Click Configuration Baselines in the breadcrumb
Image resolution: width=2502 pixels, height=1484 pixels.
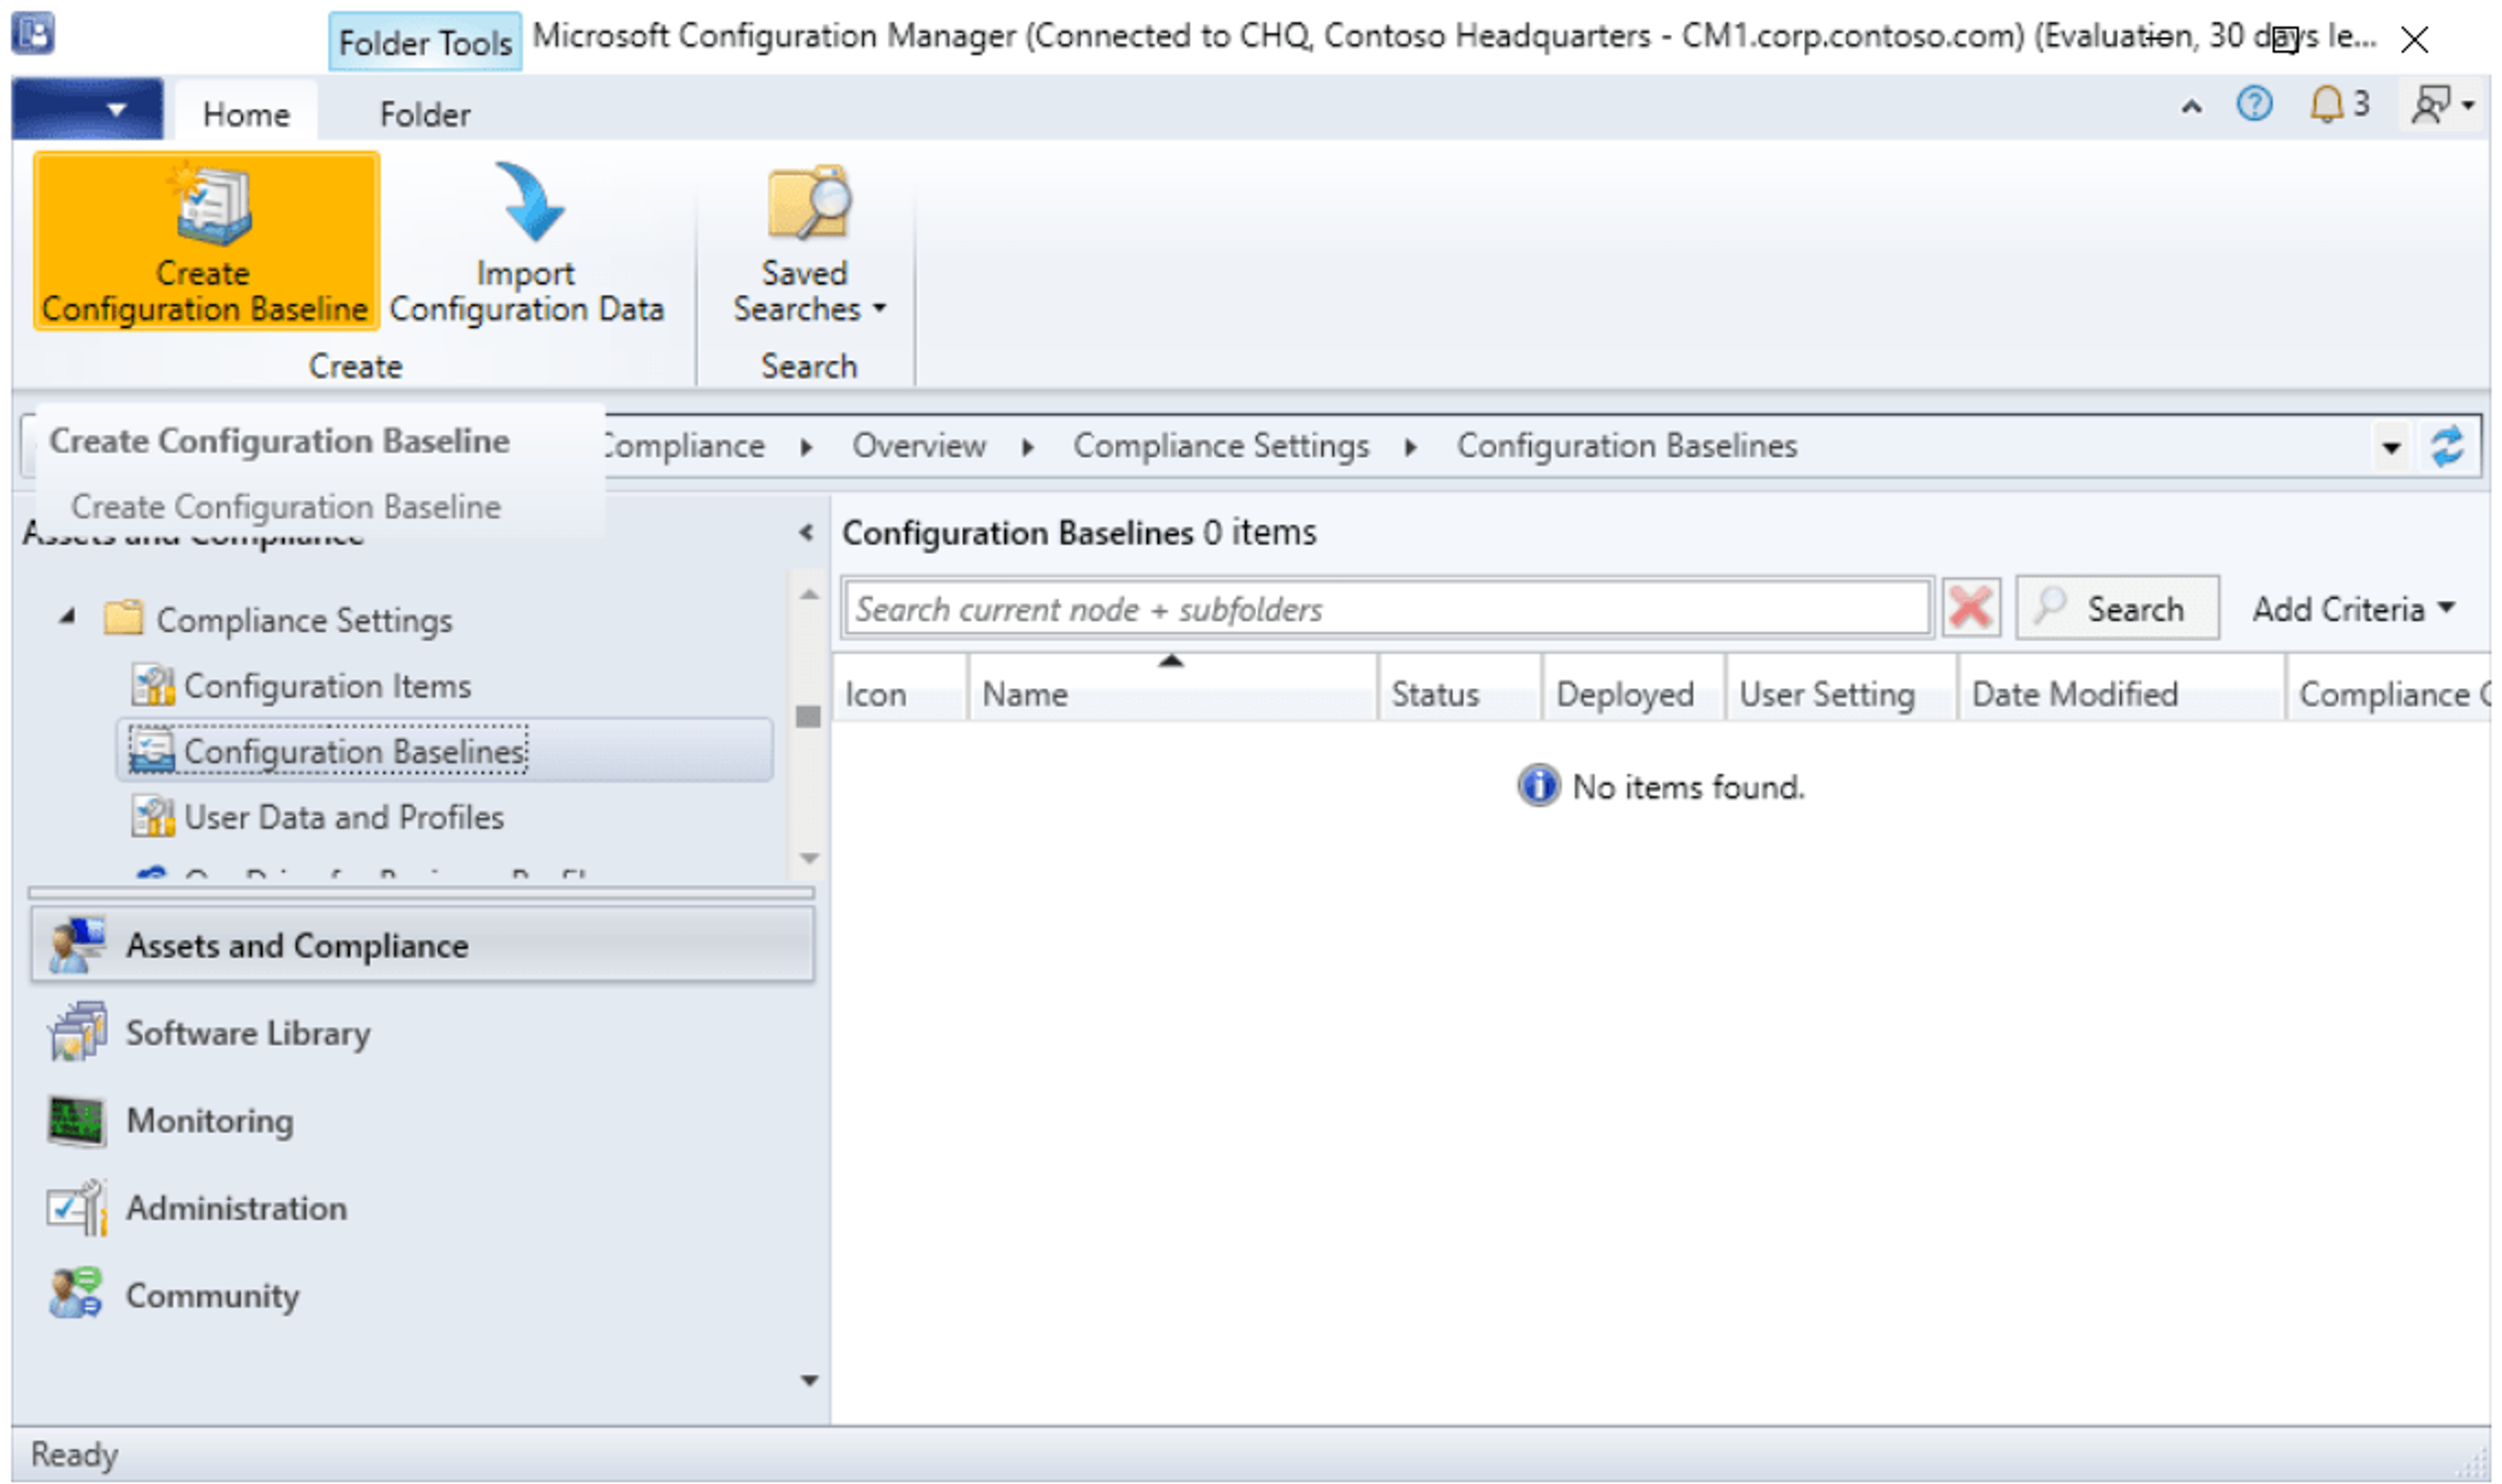tap(1627, 446)
